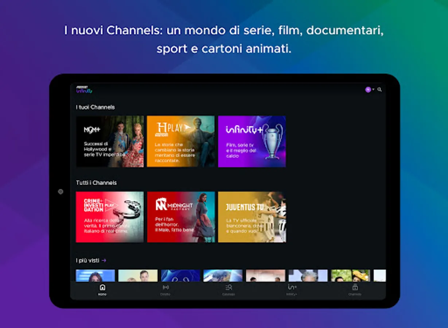The height and width of the screenshot is (328, 448).
Task: Click the Mediaset Infinity logo
Action: [x=84, y=90]
